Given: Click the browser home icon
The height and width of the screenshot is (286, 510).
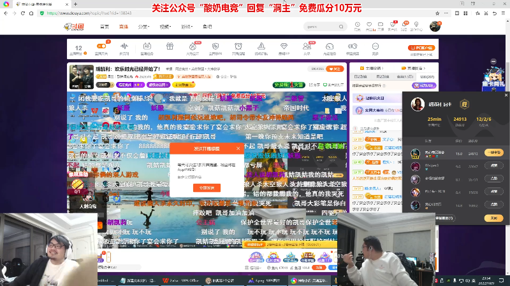Looking at the screenshot, I should tap(31, 13).
